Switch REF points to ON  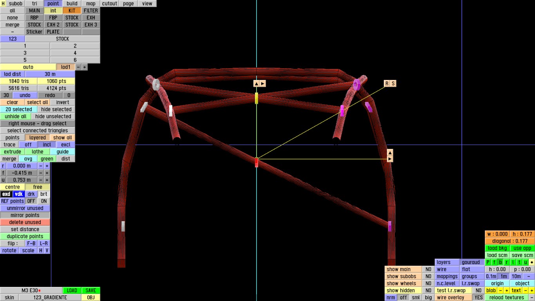[x=44, y=201]
